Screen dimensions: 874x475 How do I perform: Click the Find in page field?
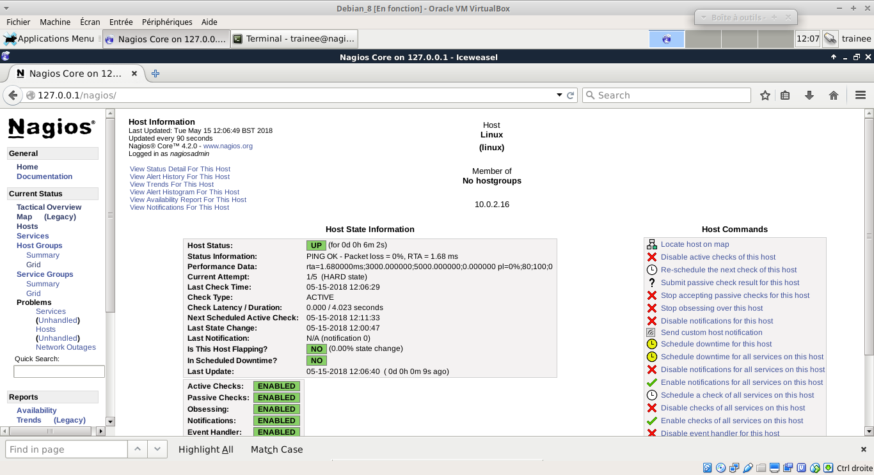(67, 449)
